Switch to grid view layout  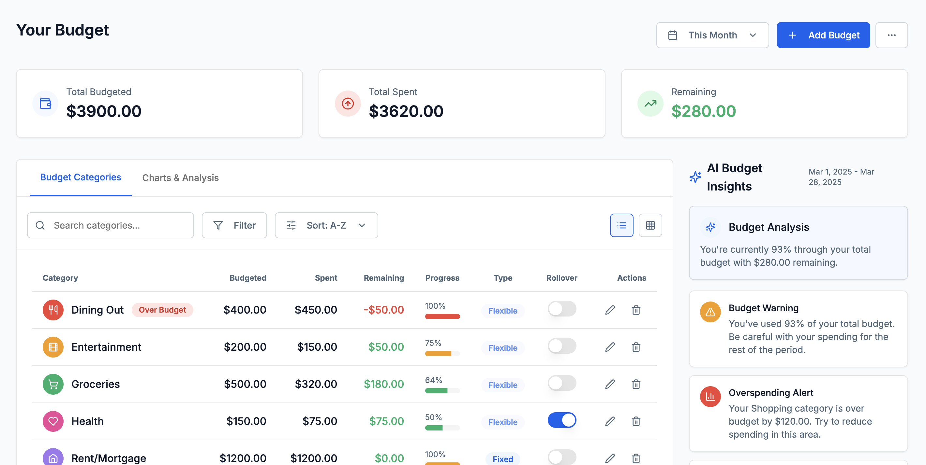pyautogui.click(x=650, y=225)
